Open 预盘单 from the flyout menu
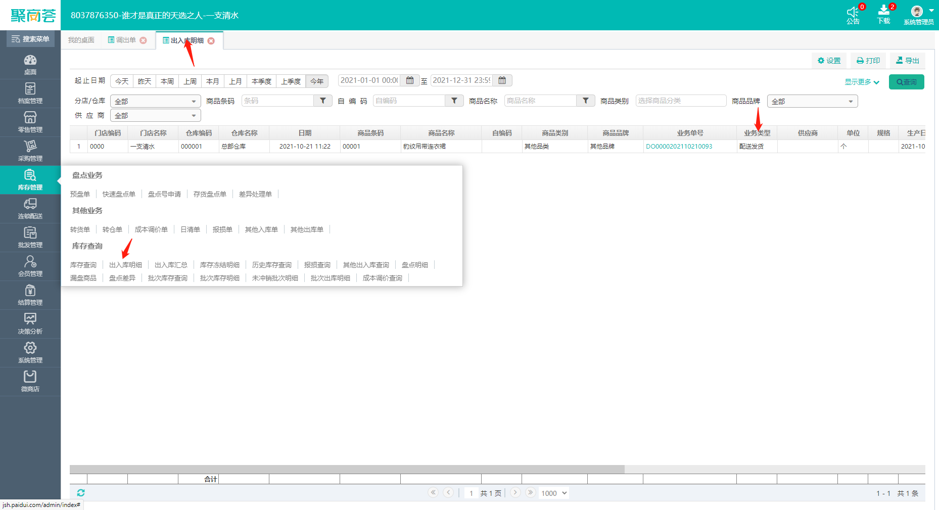The height and width of the screenshot is (510, 939). click(80, 194)
